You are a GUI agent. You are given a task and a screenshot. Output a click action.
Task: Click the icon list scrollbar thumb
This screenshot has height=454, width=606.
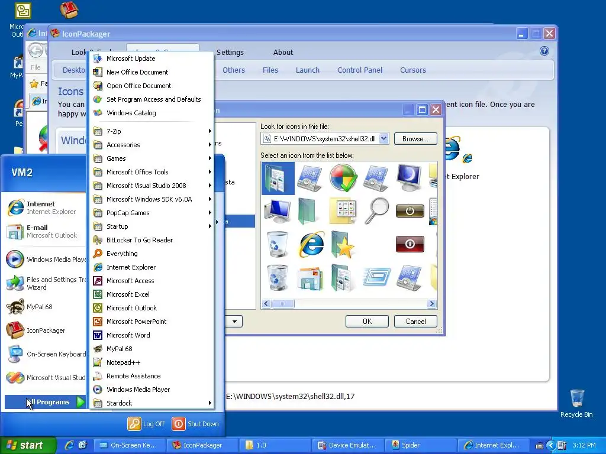(x=283, y=304)
